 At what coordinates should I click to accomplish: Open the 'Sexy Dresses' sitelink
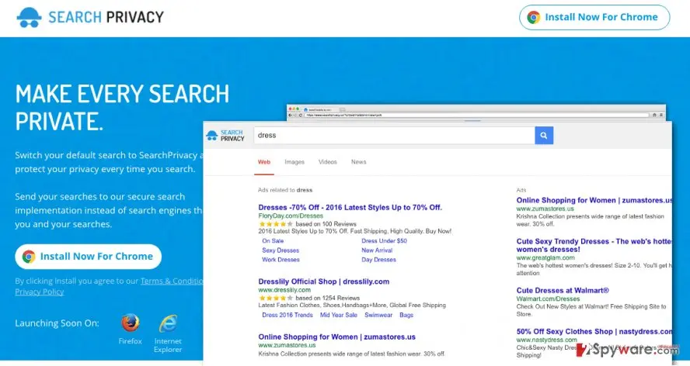tap(281, 250)
